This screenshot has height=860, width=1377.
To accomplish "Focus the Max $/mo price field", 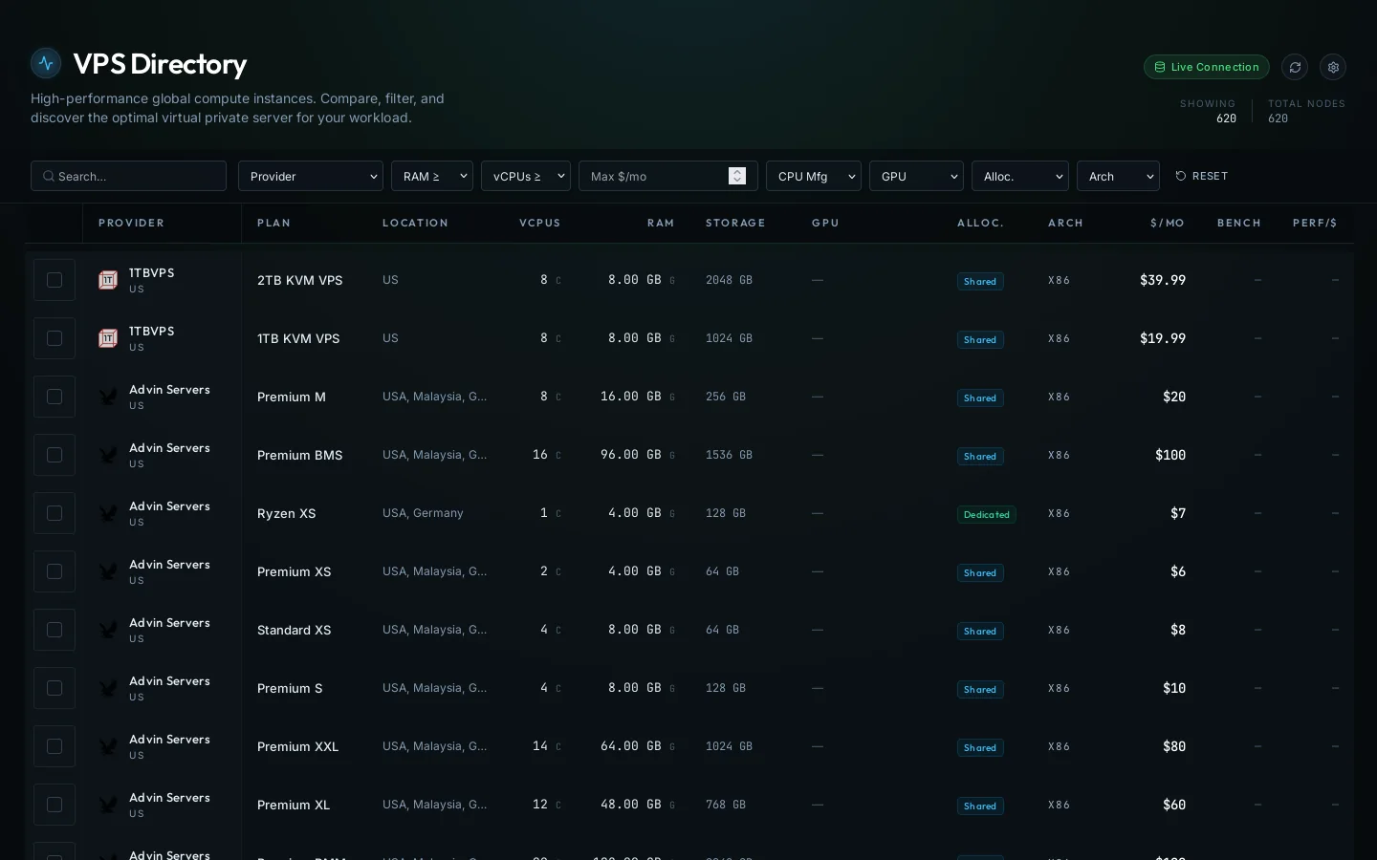I will 668,176.
